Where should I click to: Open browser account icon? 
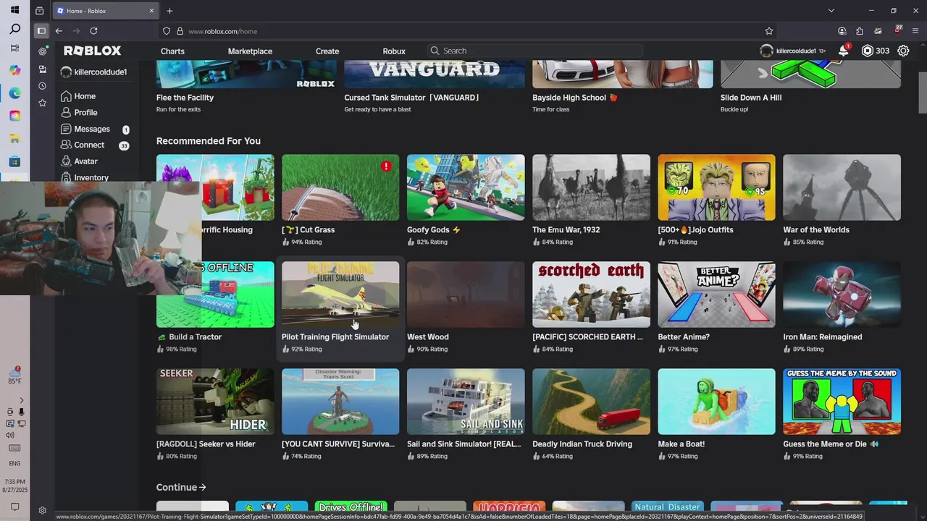click(x=842, y=31)
